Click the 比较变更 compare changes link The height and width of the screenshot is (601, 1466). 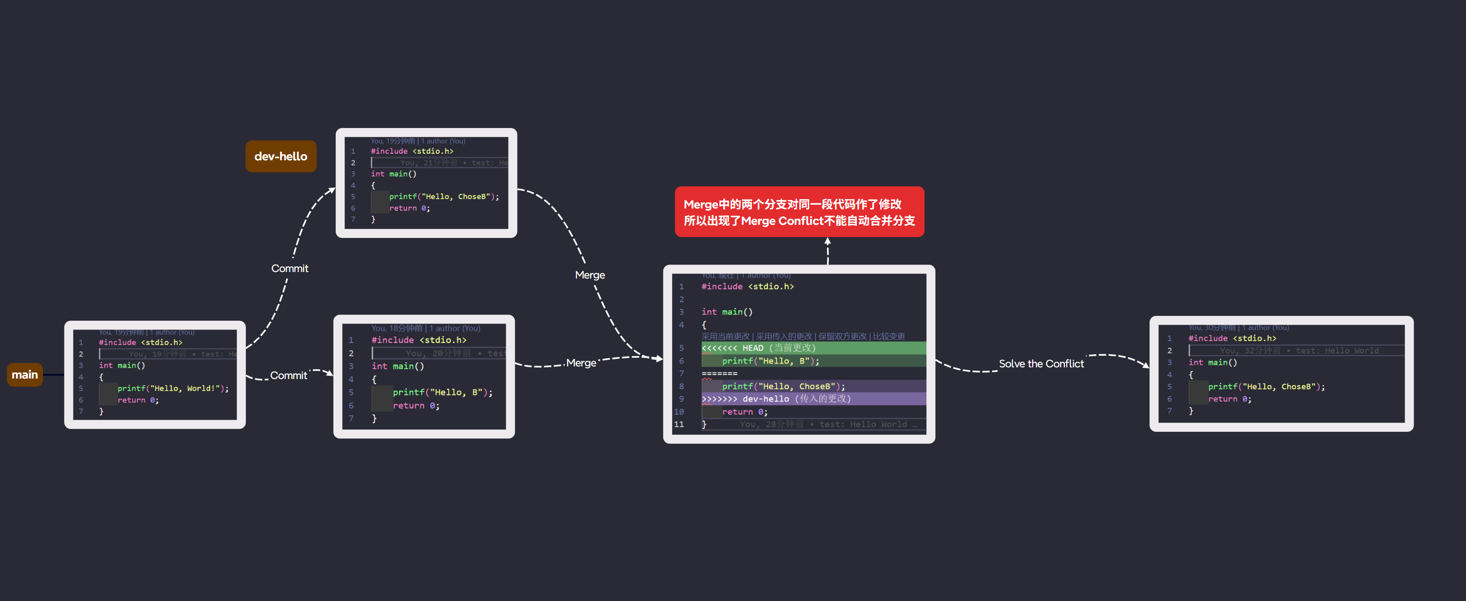[x=889, y=336]
